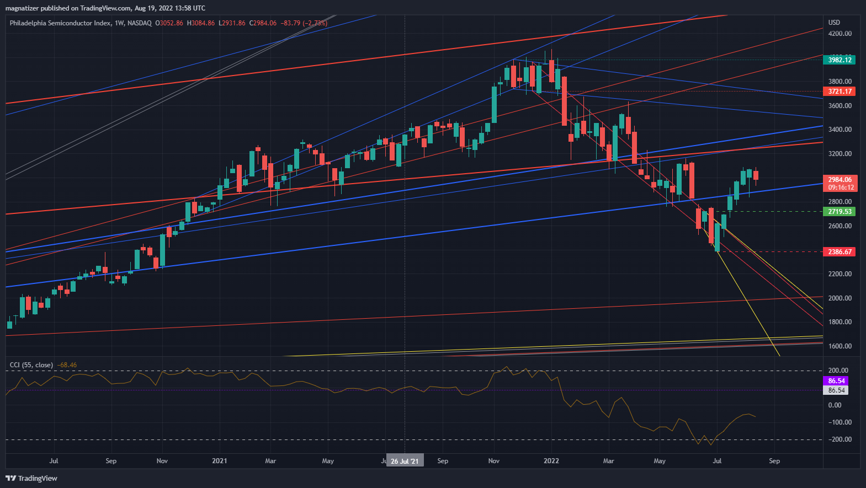
Task: Open the CCI (55, close) indicator legend
Action: pos(31,365)
